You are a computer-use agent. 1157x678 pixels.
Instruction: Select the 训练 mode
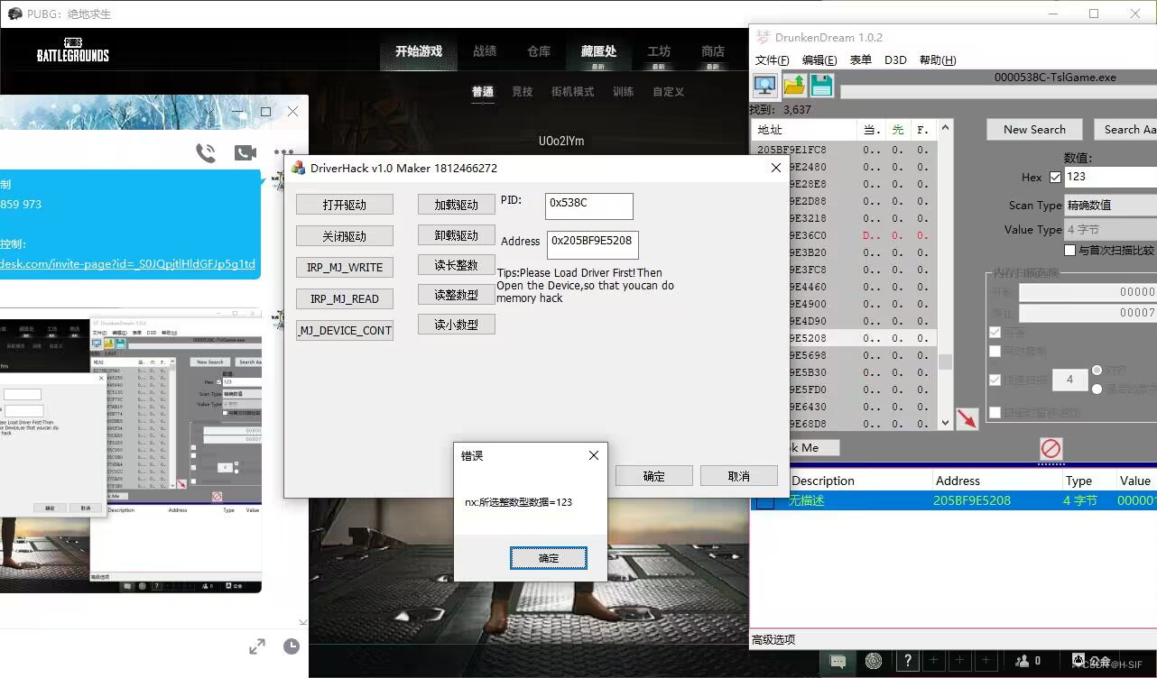tap(623, 92)
